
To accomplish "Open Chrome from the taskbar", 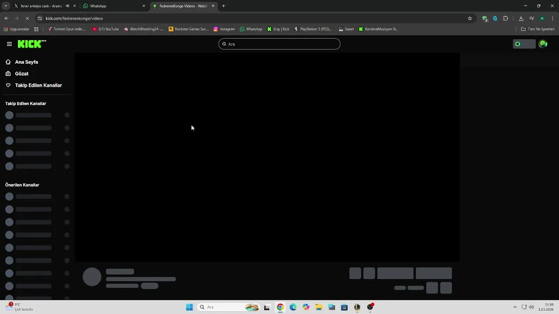I will coord(280,307).
